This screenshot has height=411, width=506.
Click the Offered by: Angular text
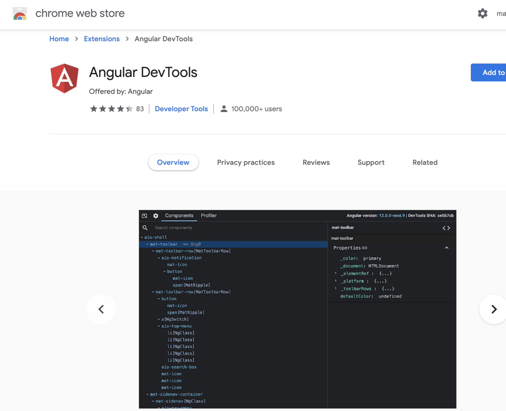pyautogui.click(x=121, y=91)
